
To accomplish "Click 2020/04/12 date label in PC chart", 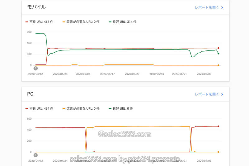I will tap(35, 161).
